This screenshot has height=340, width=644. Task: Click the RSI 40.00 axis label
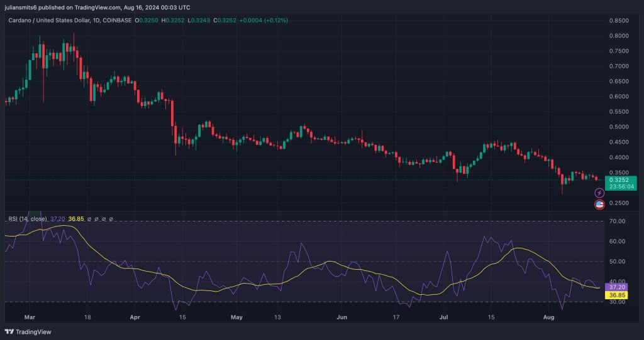(x=618, y=282)
